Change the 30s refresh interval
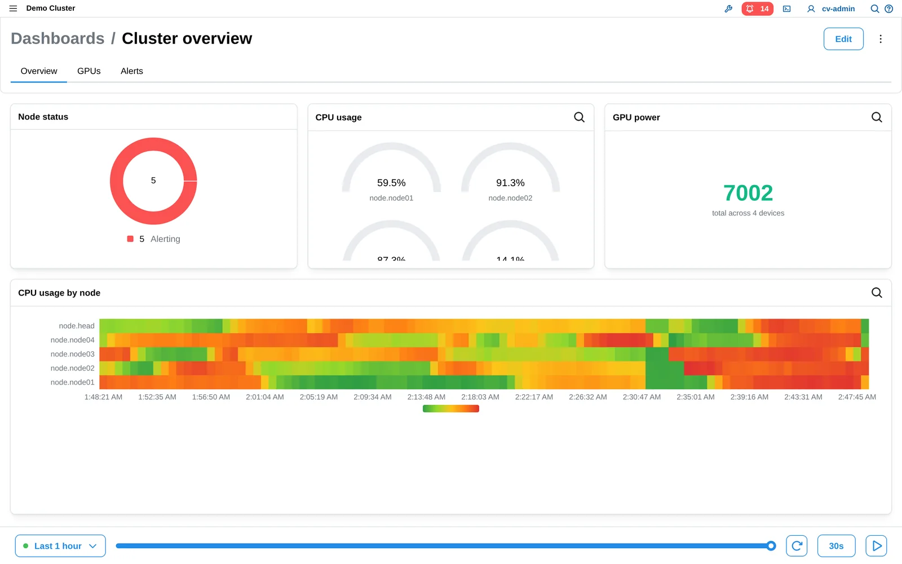902x564 pixels. click(836, 546)
